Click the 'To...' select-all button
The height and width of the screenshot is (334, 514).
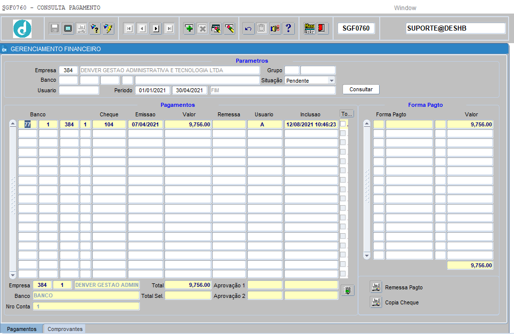coord(347,114)
